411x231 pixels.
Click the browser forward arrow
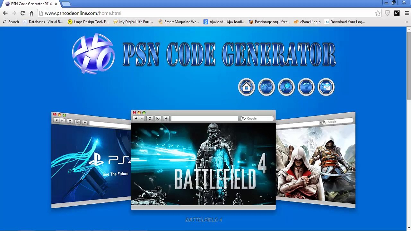tap(14, 13)
